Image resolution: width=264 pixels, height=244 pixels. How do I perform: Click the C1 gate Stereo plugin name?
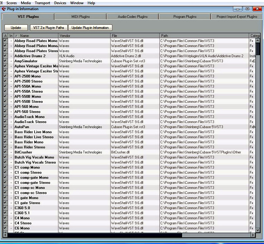27,203
